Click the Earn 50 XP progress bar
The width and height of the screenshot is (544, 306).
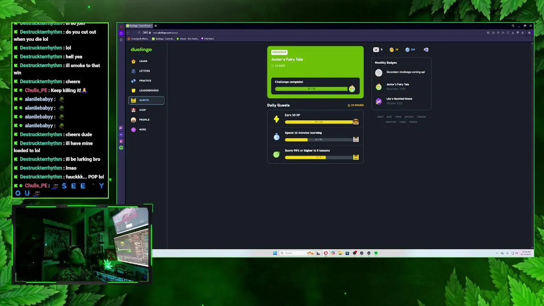319,122
